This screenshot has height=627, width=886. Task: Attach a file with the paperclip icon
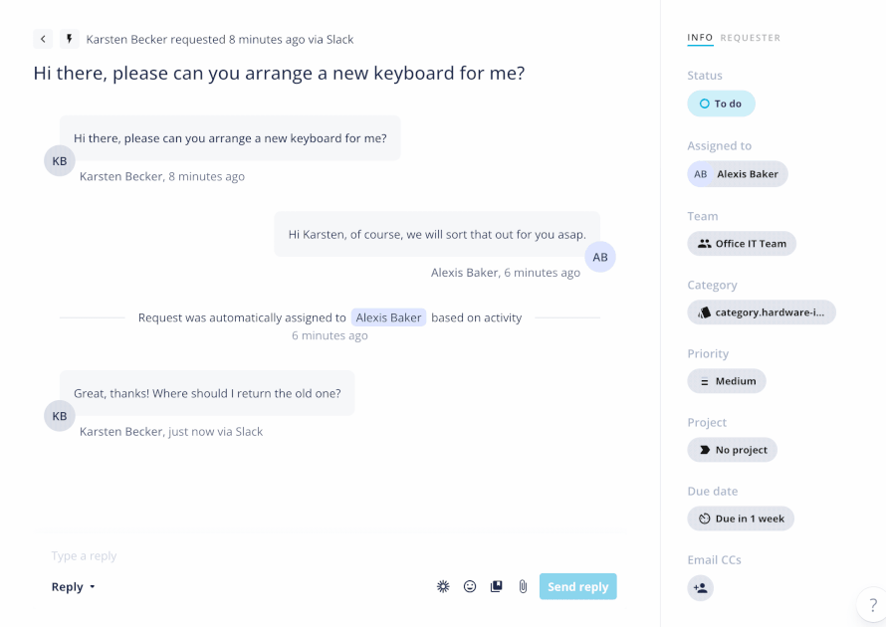click(523, 586)
